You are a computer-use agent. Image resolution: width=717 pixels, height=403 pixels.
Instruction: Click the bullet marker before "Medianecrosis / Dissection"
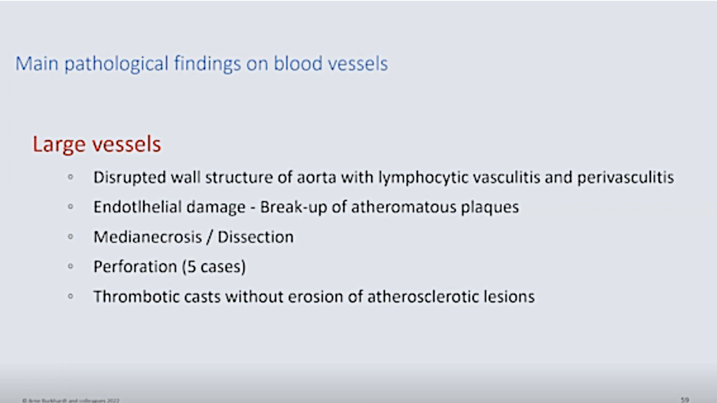coord(71,237)
